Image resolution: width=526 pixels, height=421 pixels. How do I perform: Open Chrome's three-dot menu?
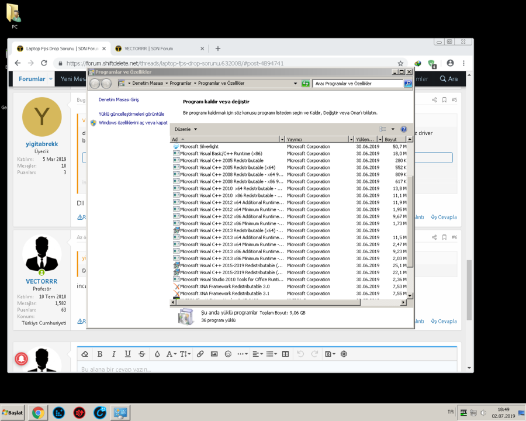[463, 63]
